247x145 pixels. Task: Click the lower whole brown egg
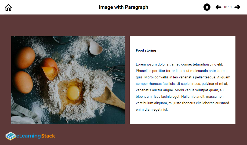[23, 82]
